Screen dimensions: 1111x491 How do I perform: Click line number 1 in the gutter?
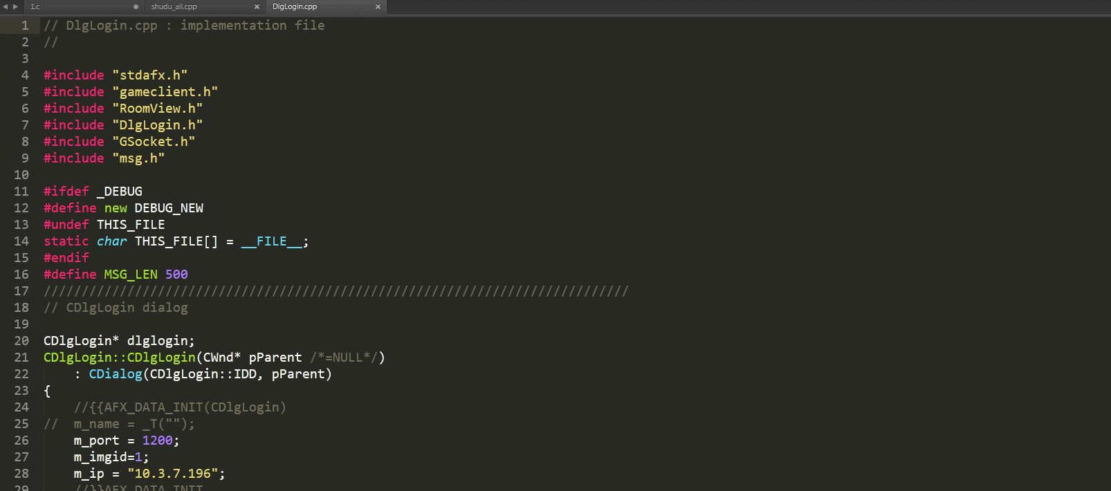click(x=25, y=26)
